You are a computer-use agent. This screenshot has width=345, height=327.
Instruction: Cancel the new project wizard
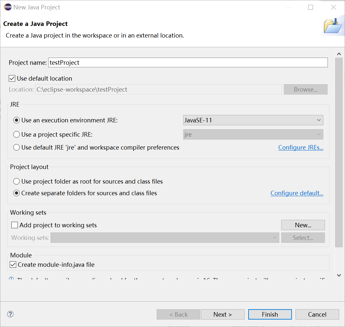[x=317, y=314]
